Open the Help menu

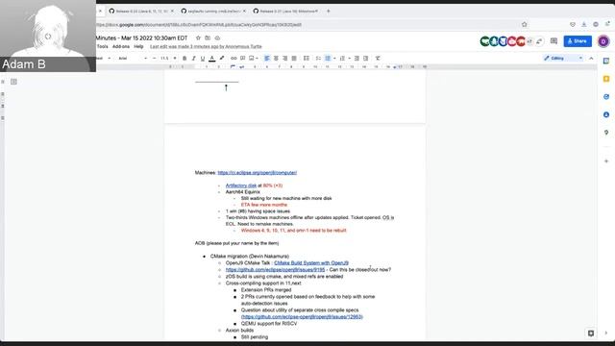tap(138, 46)
